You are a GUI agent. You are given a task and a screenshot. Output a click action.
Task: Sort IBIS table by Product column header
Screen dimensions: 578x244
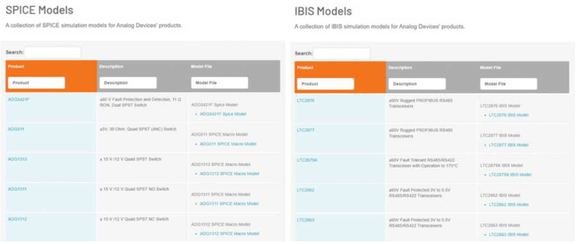305,68
